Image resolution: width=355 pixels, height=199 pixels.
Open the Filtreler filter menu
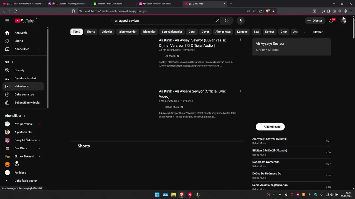[318, 32]
